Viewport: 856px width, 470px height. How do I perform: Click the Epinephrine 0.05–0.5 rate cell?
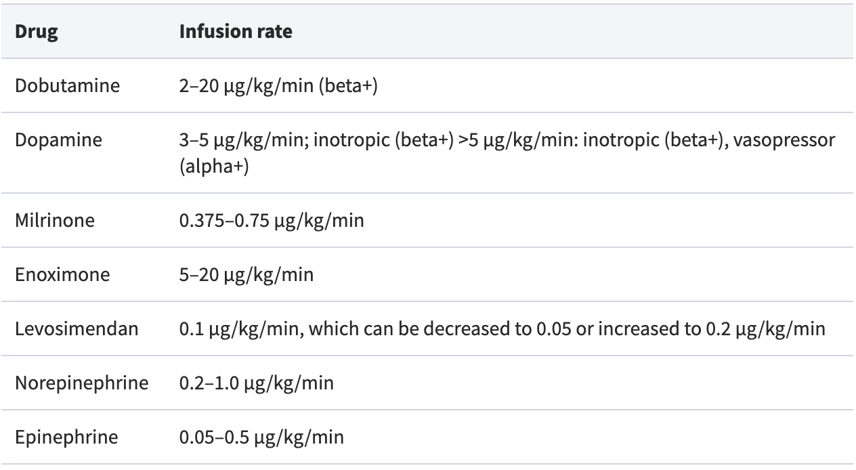261,437
